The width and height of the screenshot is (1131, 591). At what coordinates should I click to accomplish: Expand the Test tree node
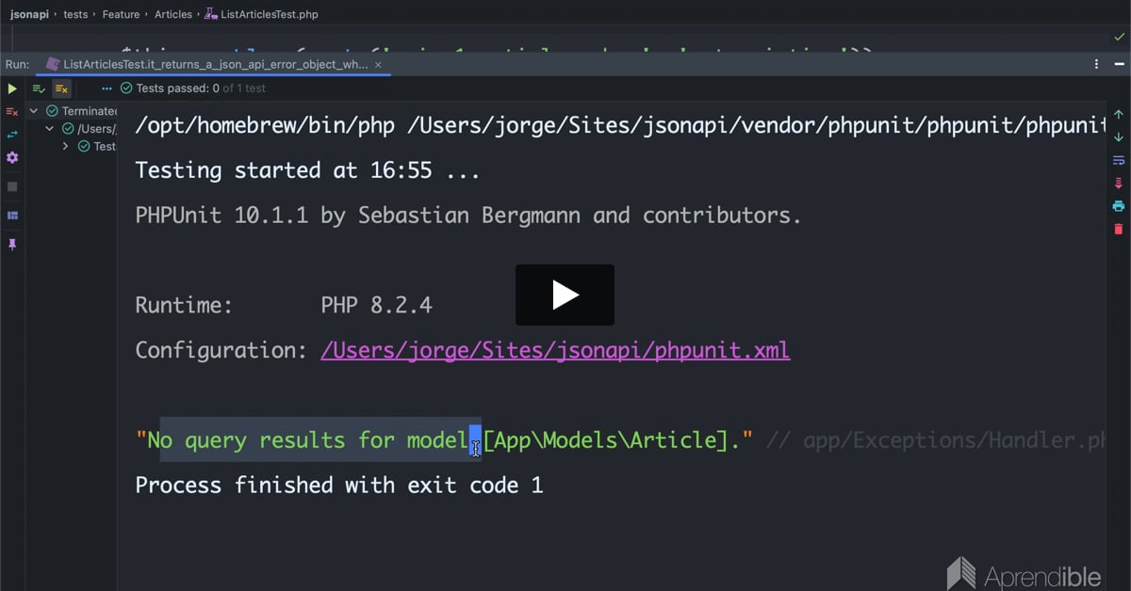coord(65,147)
